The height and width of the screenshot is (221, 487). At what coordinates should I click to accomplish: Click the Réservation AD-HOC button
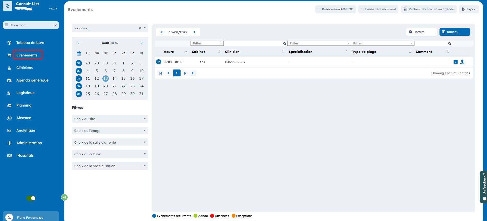pos(335,9)
